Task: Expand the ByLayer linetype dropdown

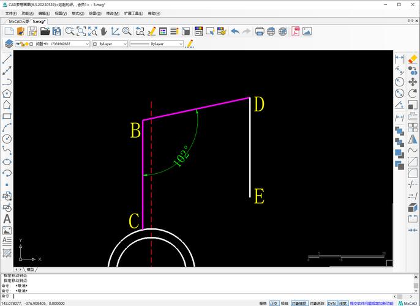Action: (181, 44)
